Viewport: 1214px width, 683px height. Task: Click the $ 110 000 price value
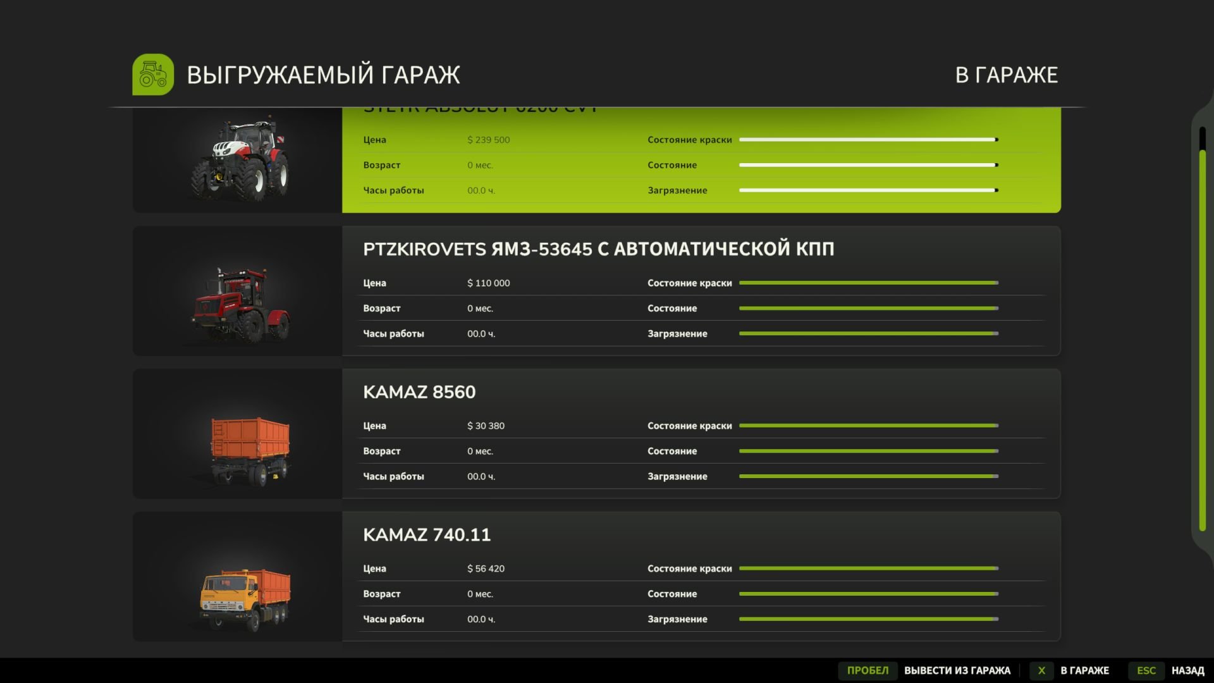(x=489, y=283)
